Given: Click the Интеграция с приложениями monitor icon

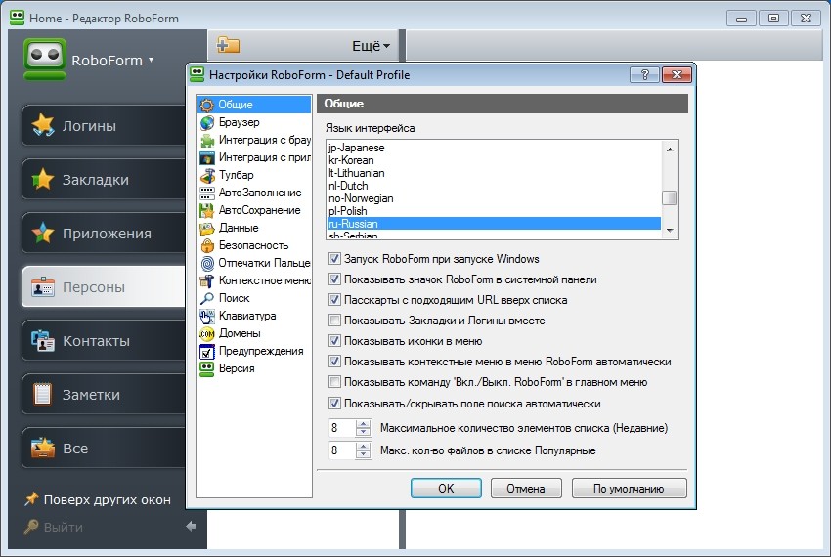Looking at the screenshot, I should click(x=206, y=158).
